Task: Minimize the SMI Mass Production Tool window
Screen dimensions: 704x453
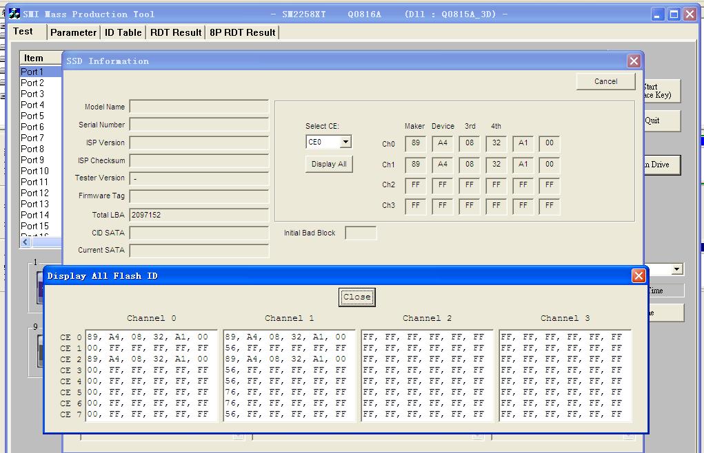Action: [x=657, y=14]
